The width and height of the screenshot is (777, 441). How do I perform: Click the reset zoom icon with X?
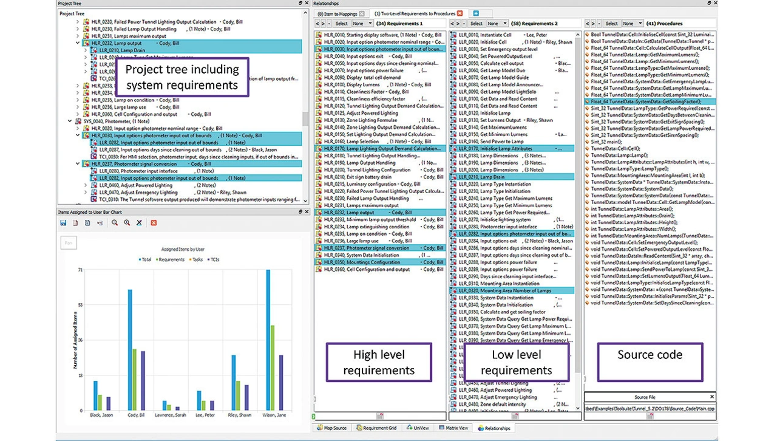click(139, 223)
